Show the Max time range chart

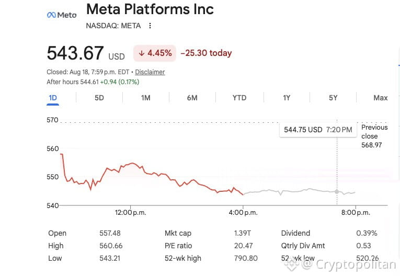(x=380, y=98)
